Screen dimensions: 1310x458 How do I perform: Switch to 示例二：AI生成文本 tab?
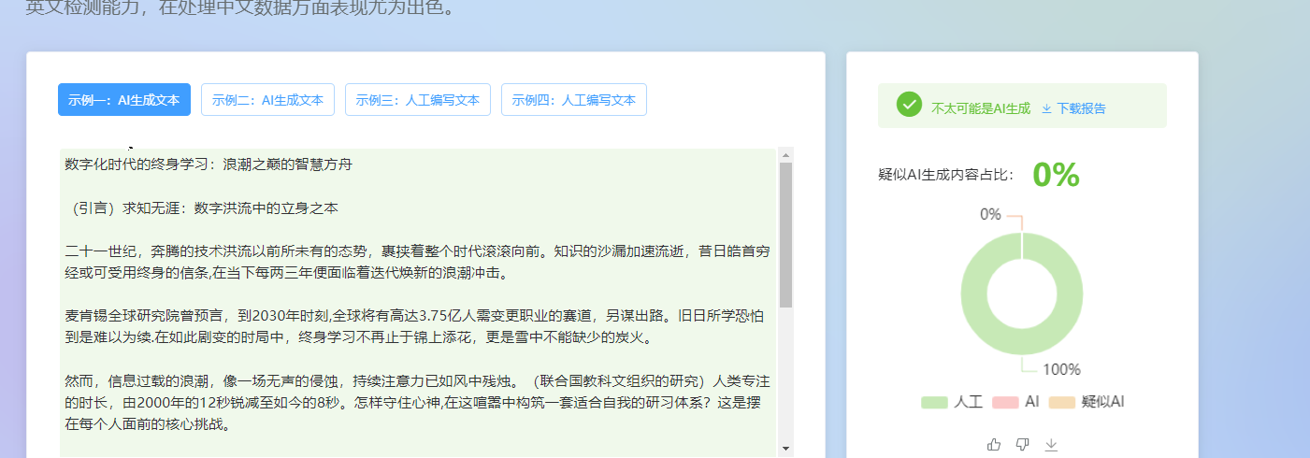(267, 100)
